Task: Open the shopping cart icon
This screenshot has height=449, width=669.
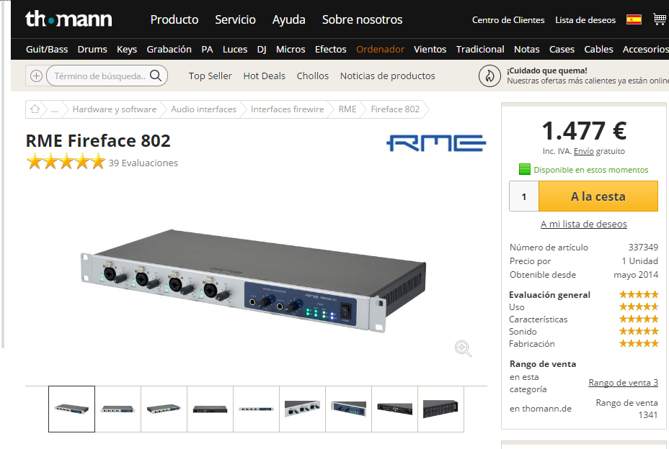Action: [x=660, y=19]
